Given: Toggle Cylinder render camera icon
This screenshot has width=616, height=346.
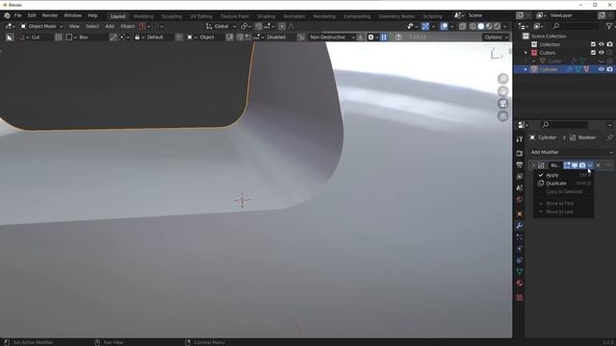Looking at the screenshot, I should [x=609, y=69].
